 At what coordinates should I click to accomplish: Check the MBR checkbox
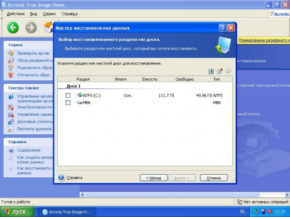(68, 103)
